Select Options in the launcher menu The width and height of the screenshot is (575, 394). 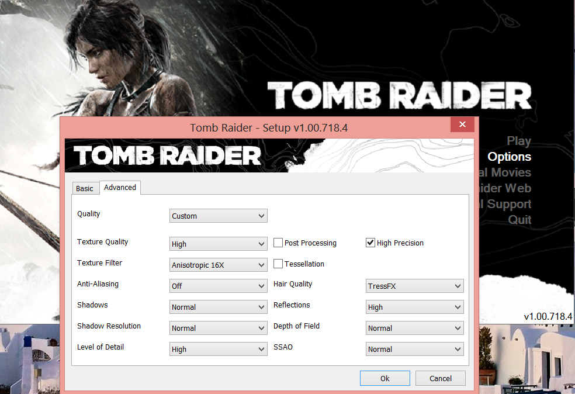click(510, 157)
